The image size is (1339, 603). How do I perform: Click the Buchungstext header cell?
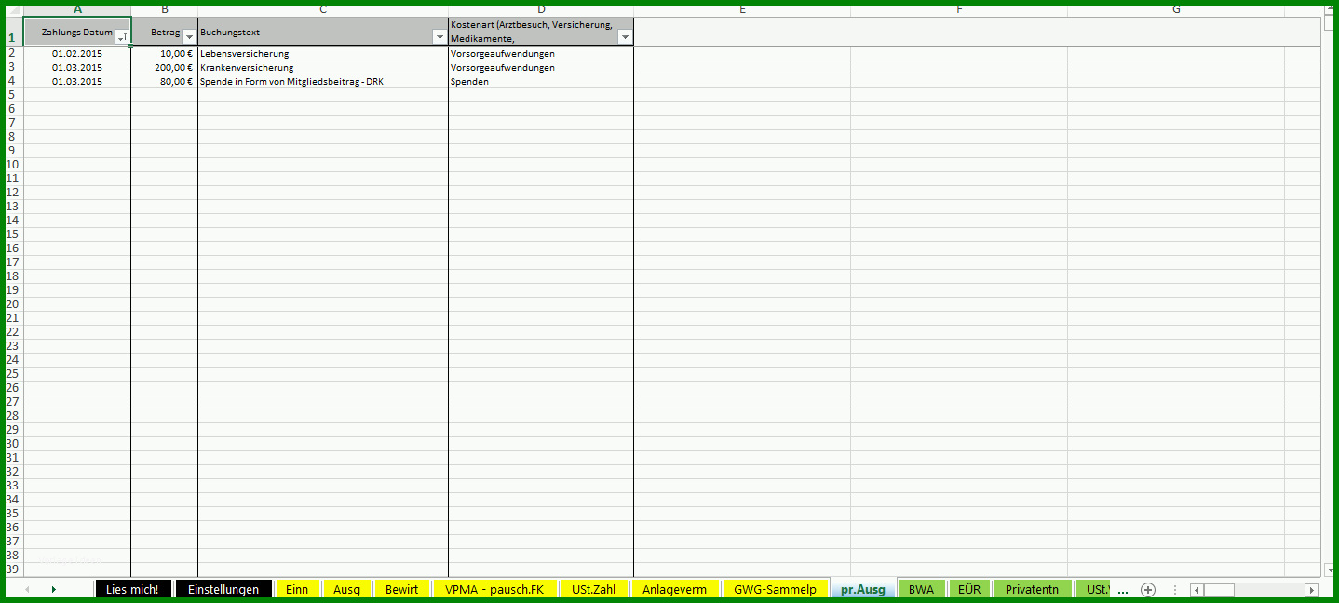pyautogui.click(x=323, y=32)
